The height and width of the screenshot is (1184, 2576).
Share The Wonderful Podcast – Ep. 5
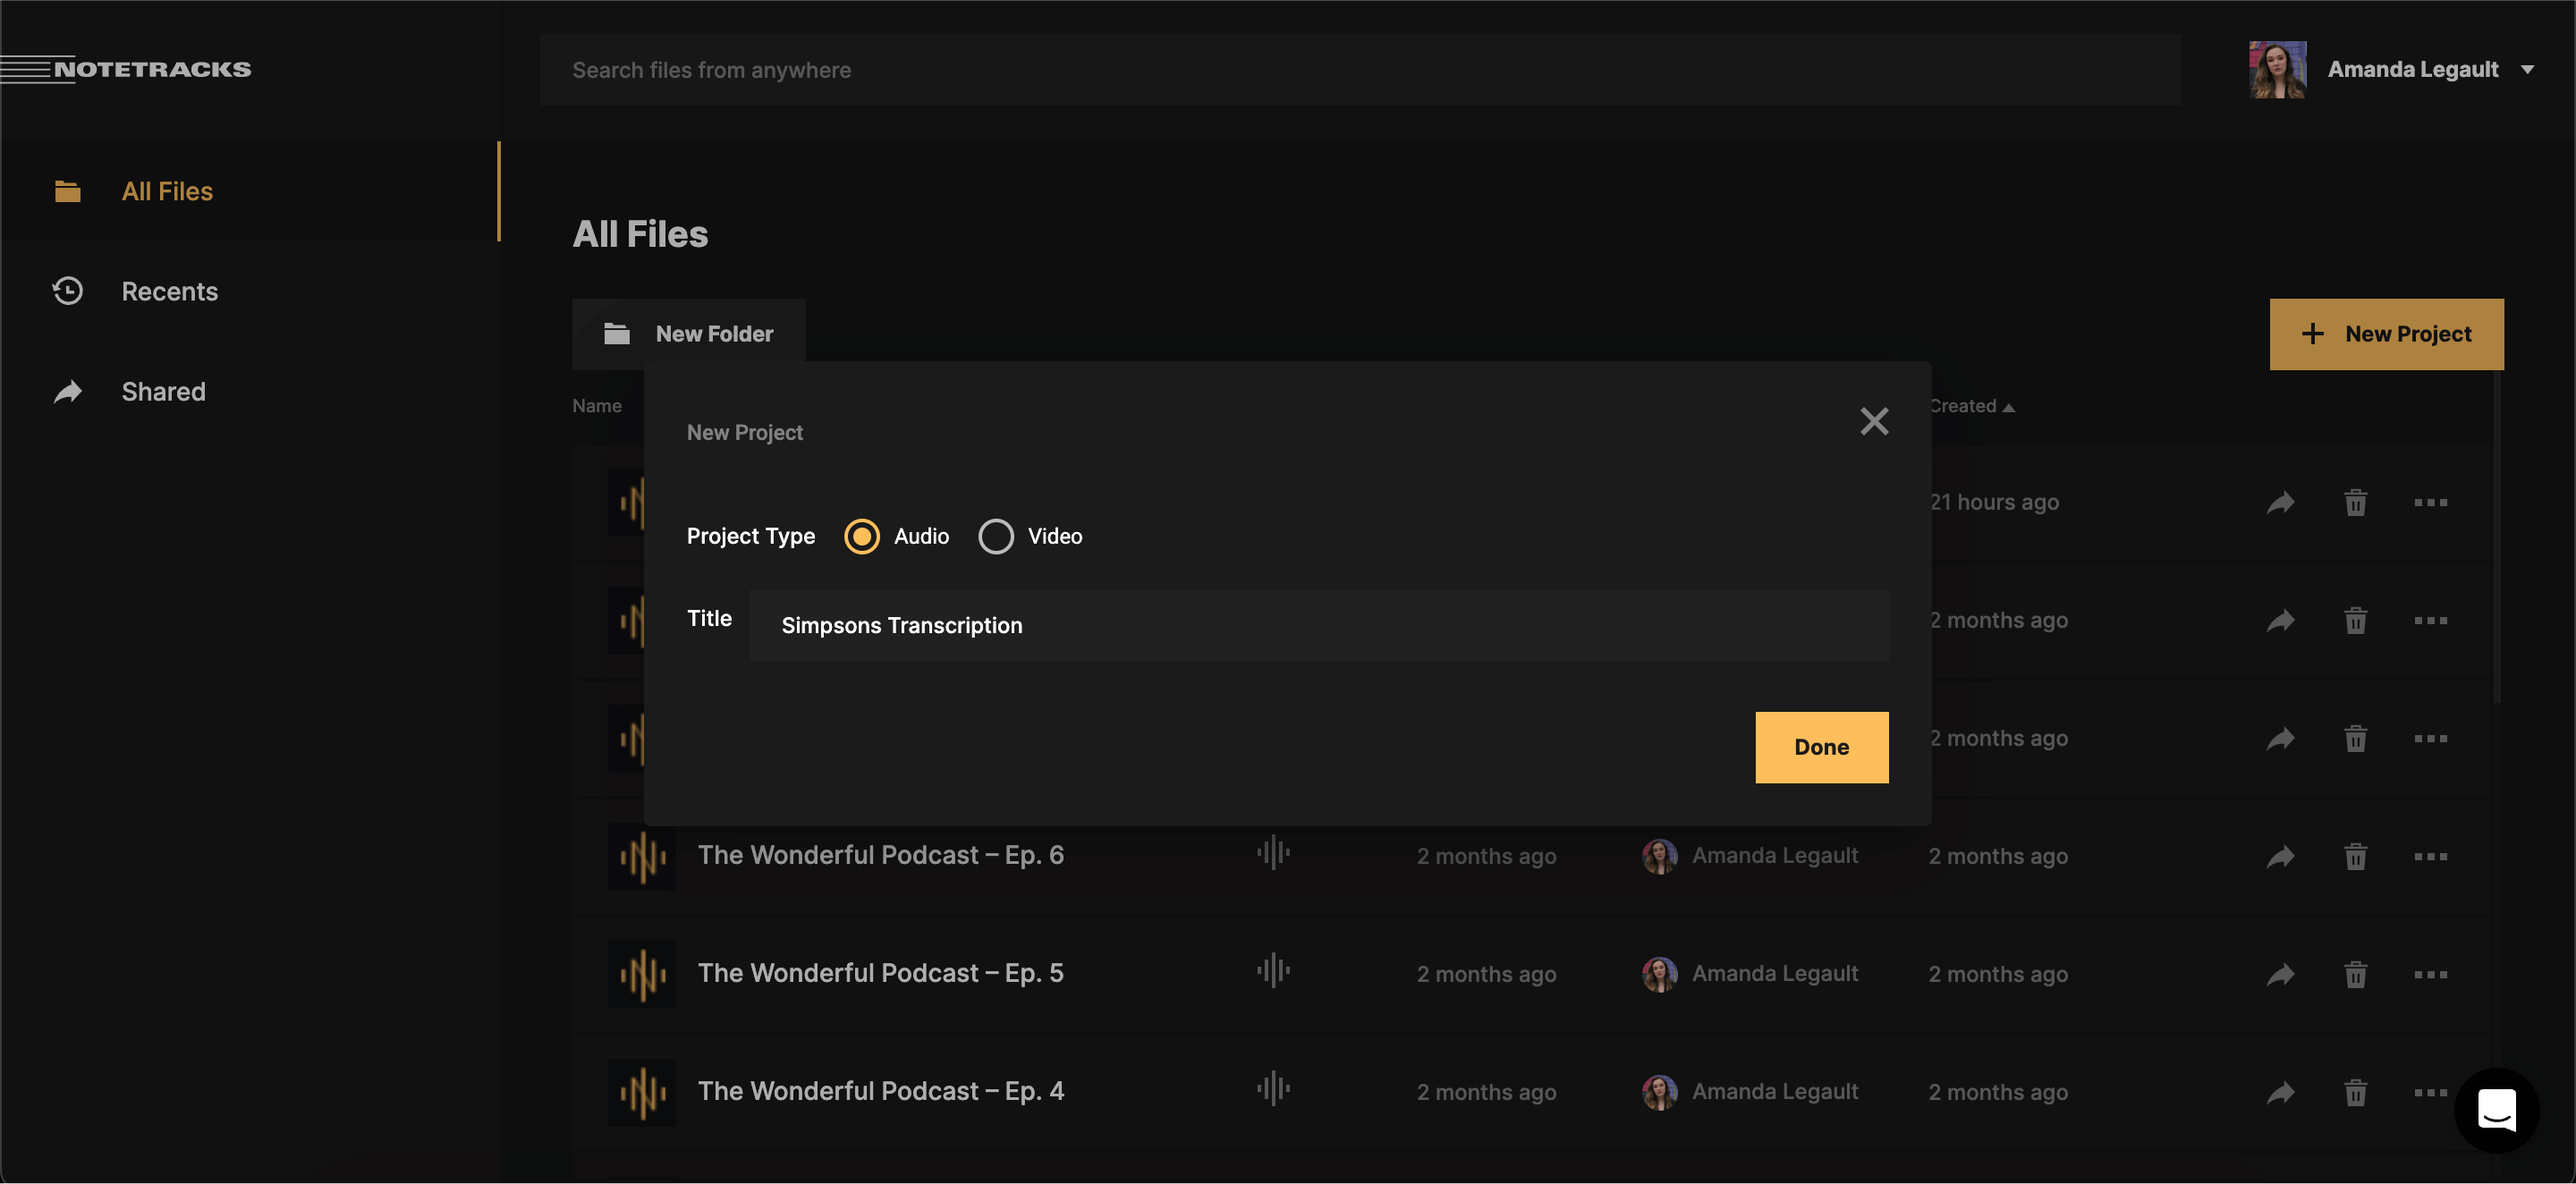2279,974
